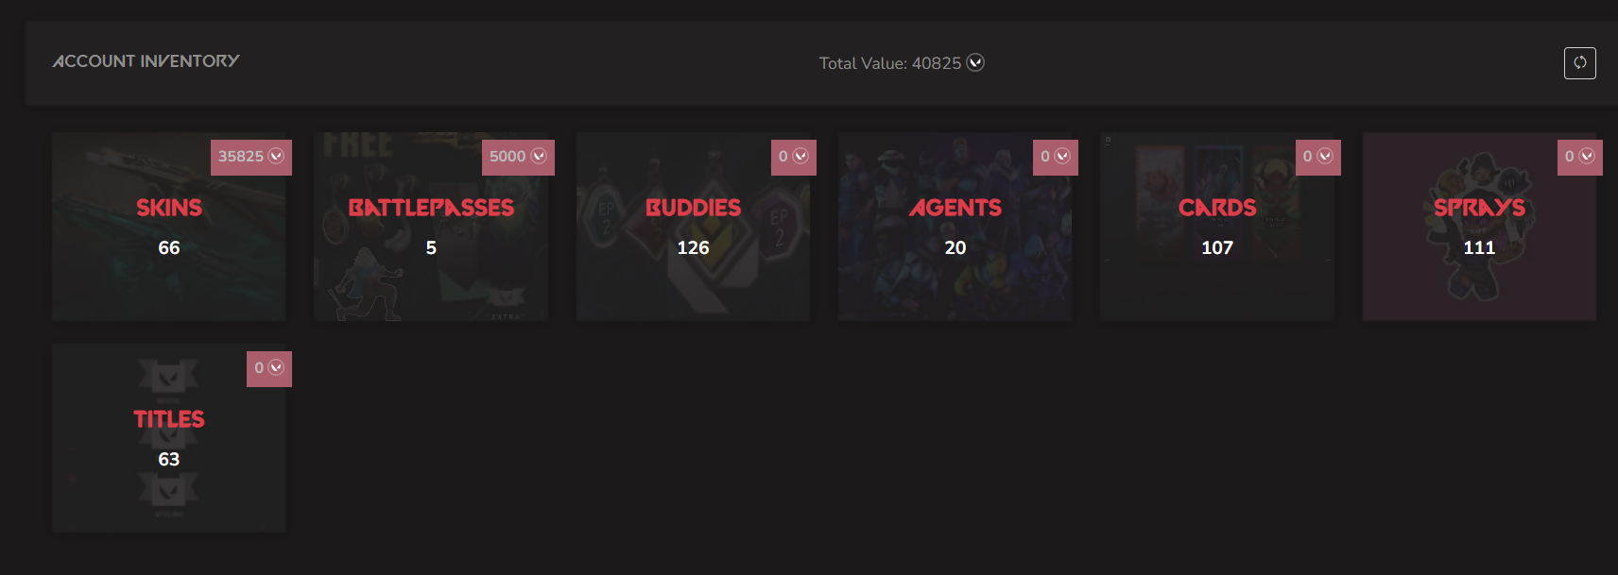Click the Cards value chevron icon
Viewport: 1618px width, 575px height.
(x=1325, y=157)
